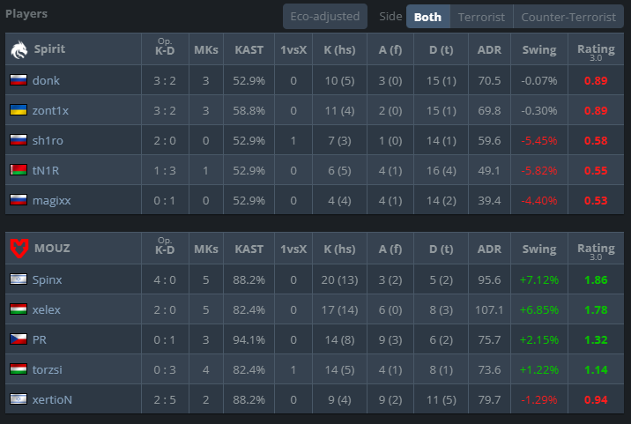The width and height of the screenshot is (631, 424).
Task: Click the Ukrainian flag next to zont1x
Action: (x=19, y=110)
